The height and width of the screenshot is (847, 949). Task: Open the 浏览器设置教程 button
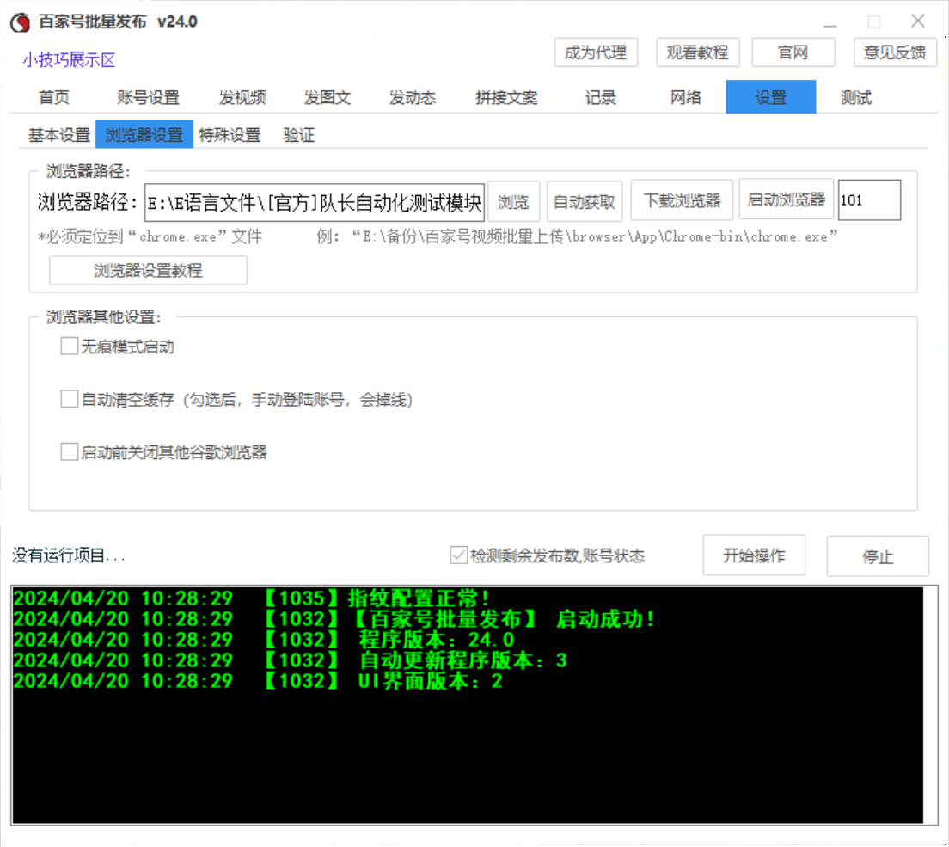(x=148, y=270)
